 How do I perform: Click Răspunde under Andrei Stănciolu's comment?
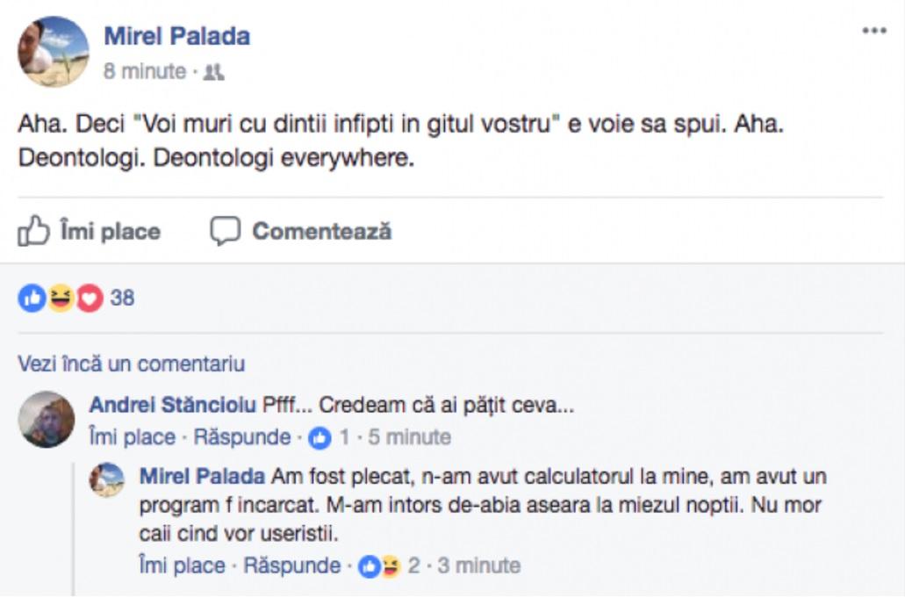[x=241, y=437]
